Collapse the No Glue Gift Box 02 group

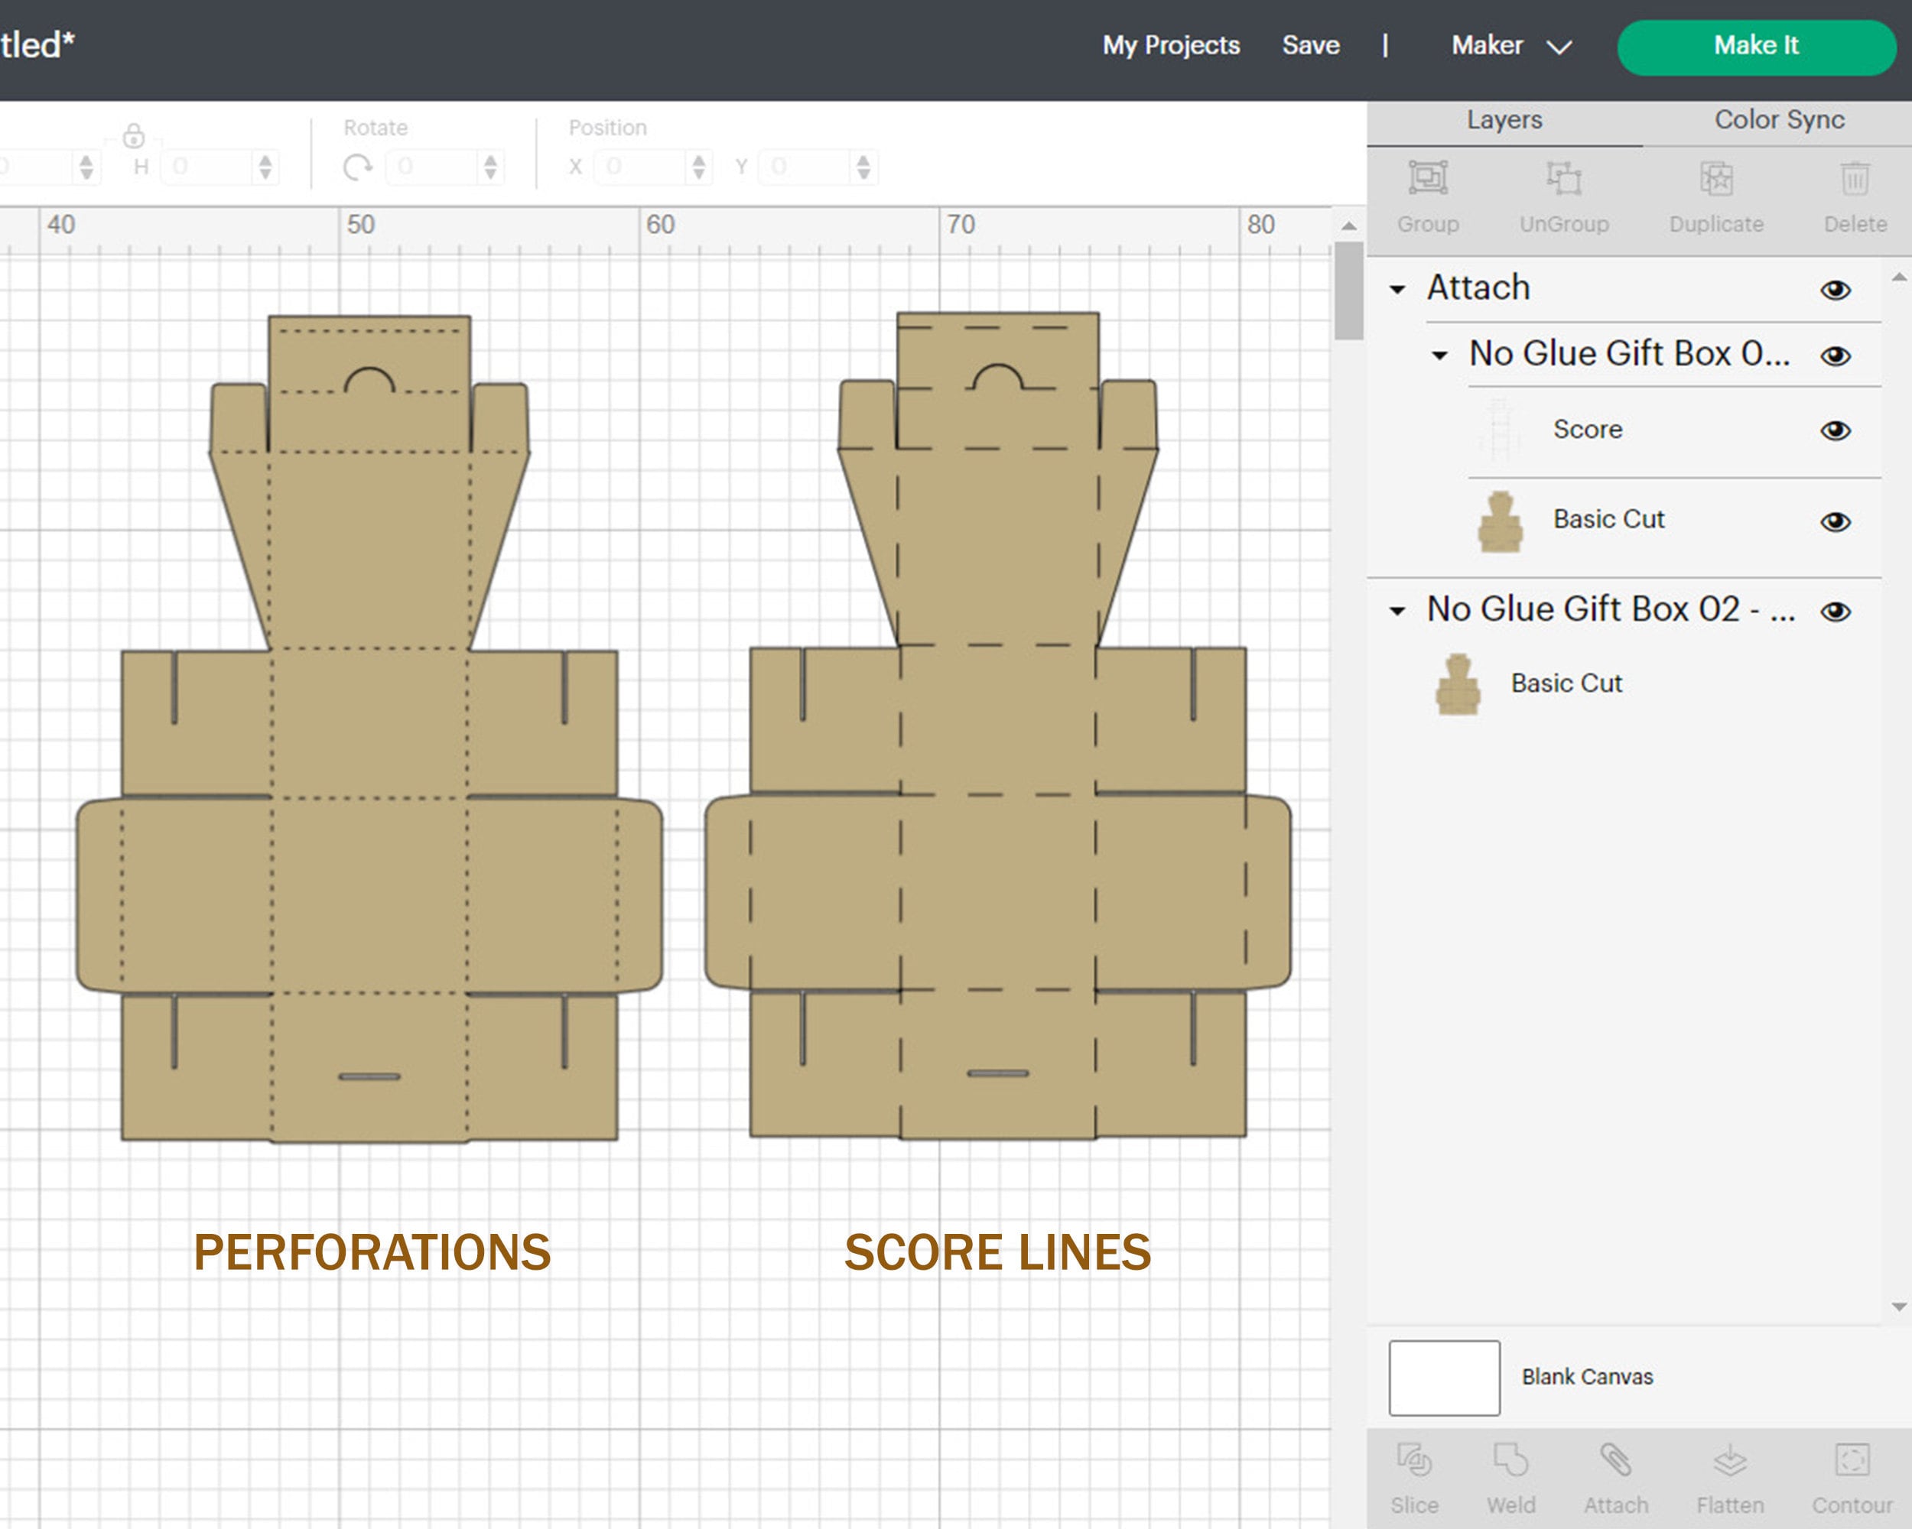(1397, 612)
